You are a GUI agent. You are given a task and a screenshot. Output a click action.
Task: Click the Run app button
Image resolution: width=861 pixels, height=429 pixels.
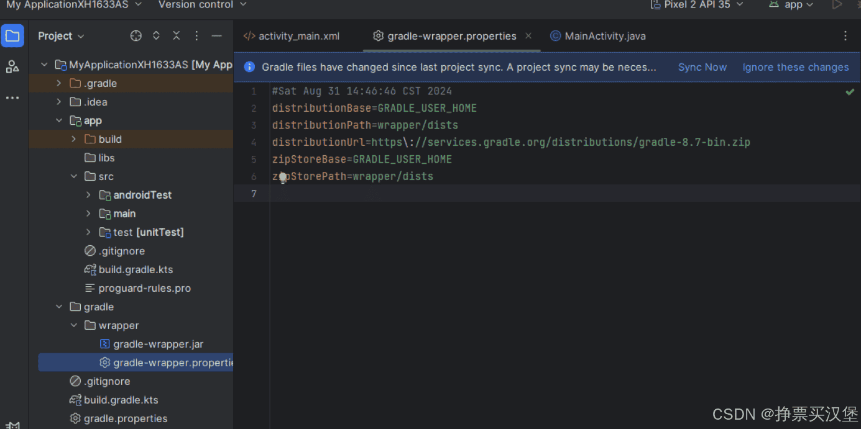[837, 5]
